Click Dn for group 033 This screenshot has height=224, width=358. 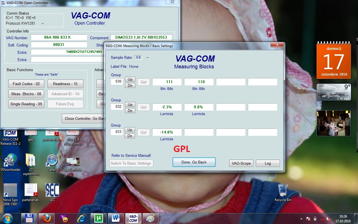(x=130, y=136)
